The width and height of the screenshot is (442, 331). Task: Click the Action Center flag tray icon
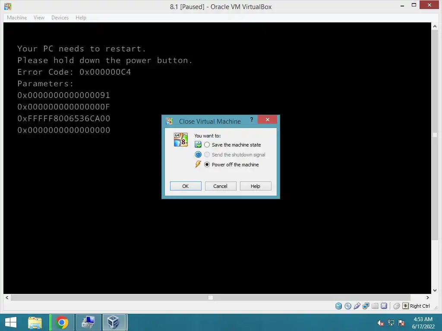pos(401,323)
